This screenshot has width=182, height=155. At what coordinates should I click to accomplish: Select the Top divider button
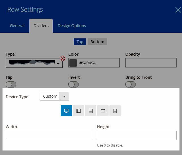[80, 42]
